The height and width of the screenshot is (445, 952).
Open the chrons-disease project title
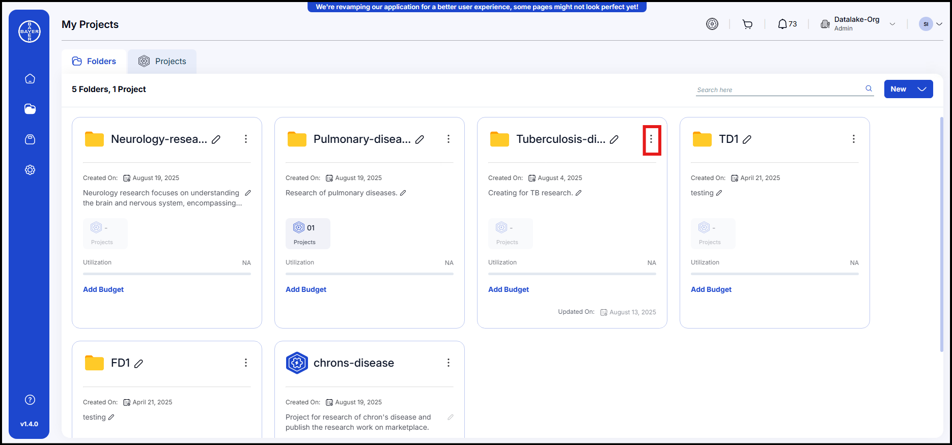tap(354, 363)
